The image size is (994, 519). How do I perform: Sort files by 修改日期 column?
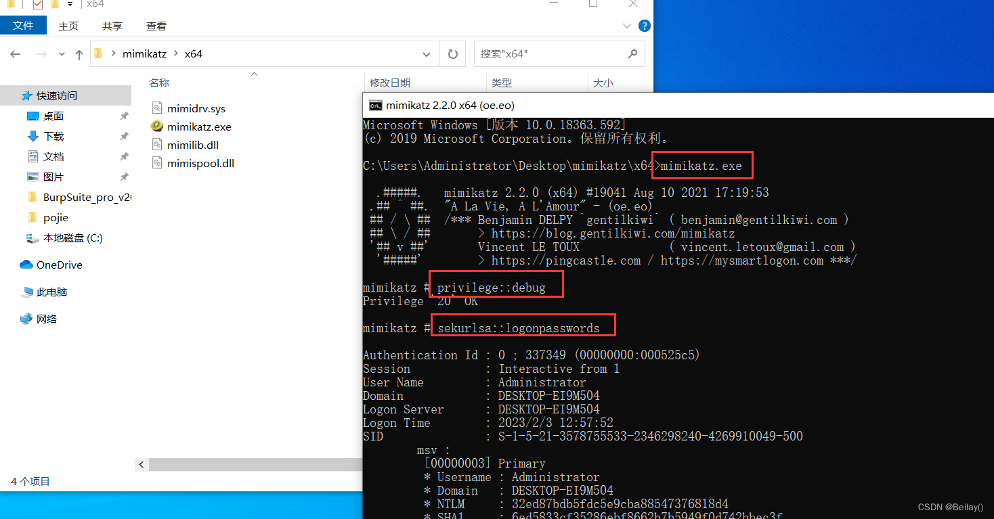[390, 83]
